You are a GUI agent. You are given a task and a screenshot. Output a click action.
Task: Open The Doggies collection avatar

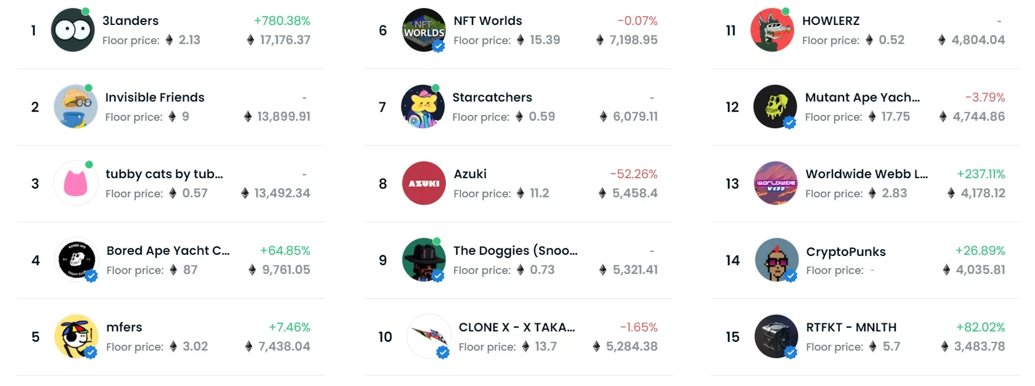(424, 259)
